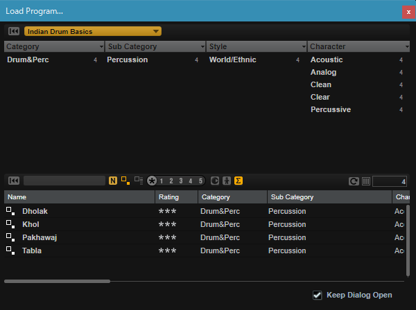Click the Drum&Perc cell in the Tabla row
This screenshot has height=310, width=416.
(220, 250)
